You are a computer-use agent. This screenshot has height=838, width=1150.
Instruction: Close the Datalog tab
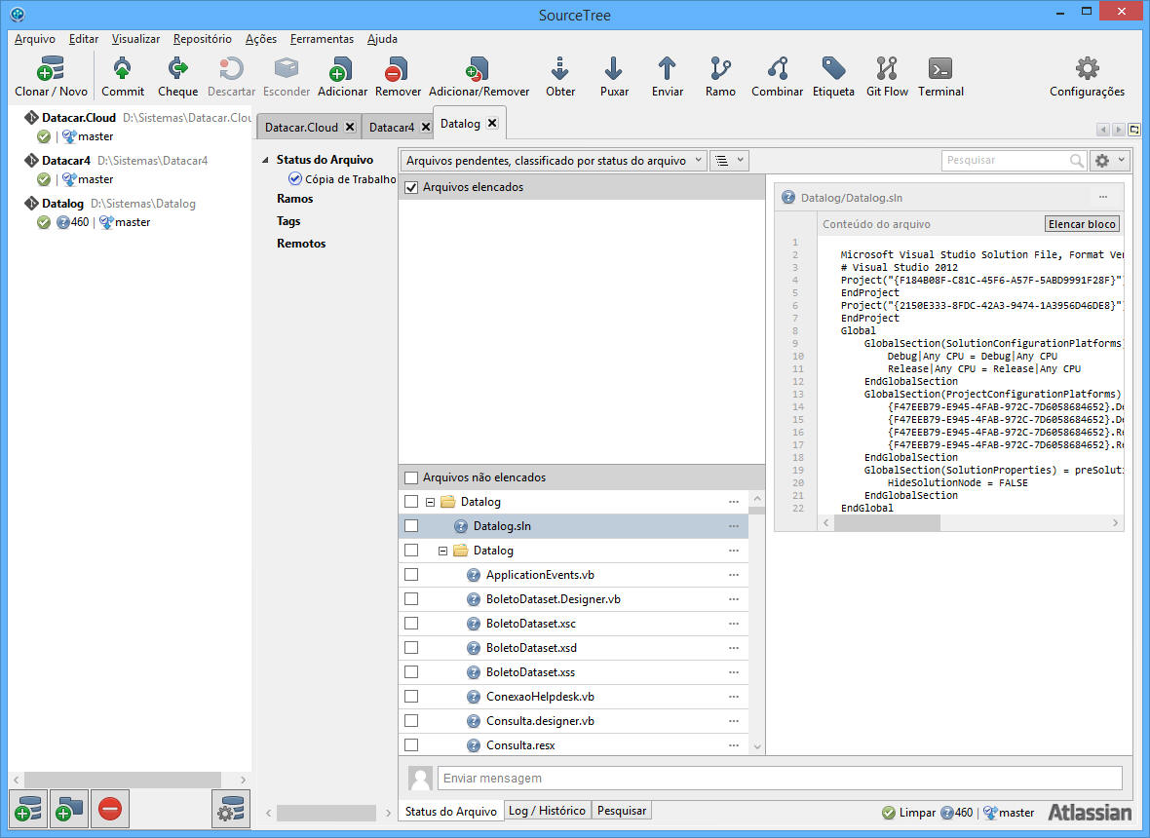492,123
